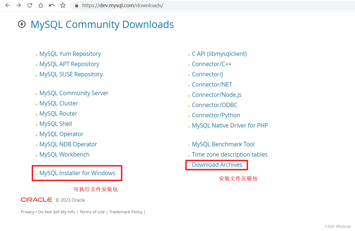Open the MySQL Cluster download
This screenshot has height=231, width=355.
(59, 103)
